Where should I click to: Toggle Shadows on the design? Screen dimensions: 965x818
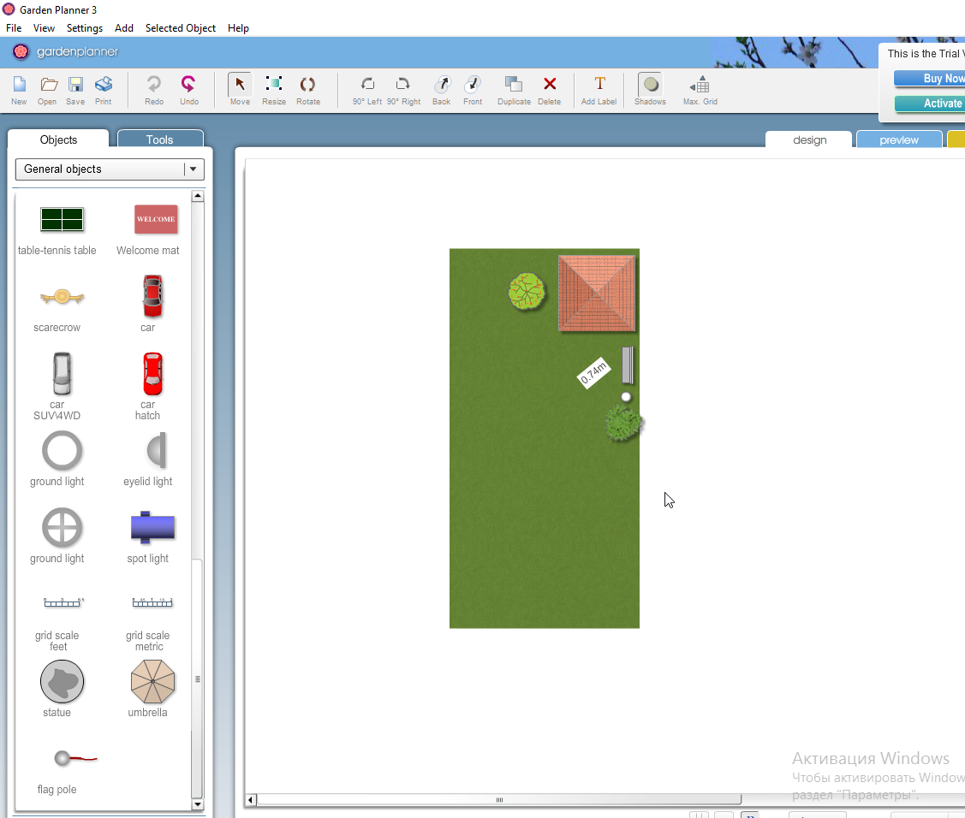tap(650, 91)
